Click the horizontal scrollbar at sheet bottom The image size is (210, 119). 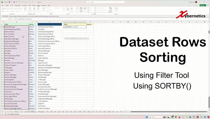(169, 112)
